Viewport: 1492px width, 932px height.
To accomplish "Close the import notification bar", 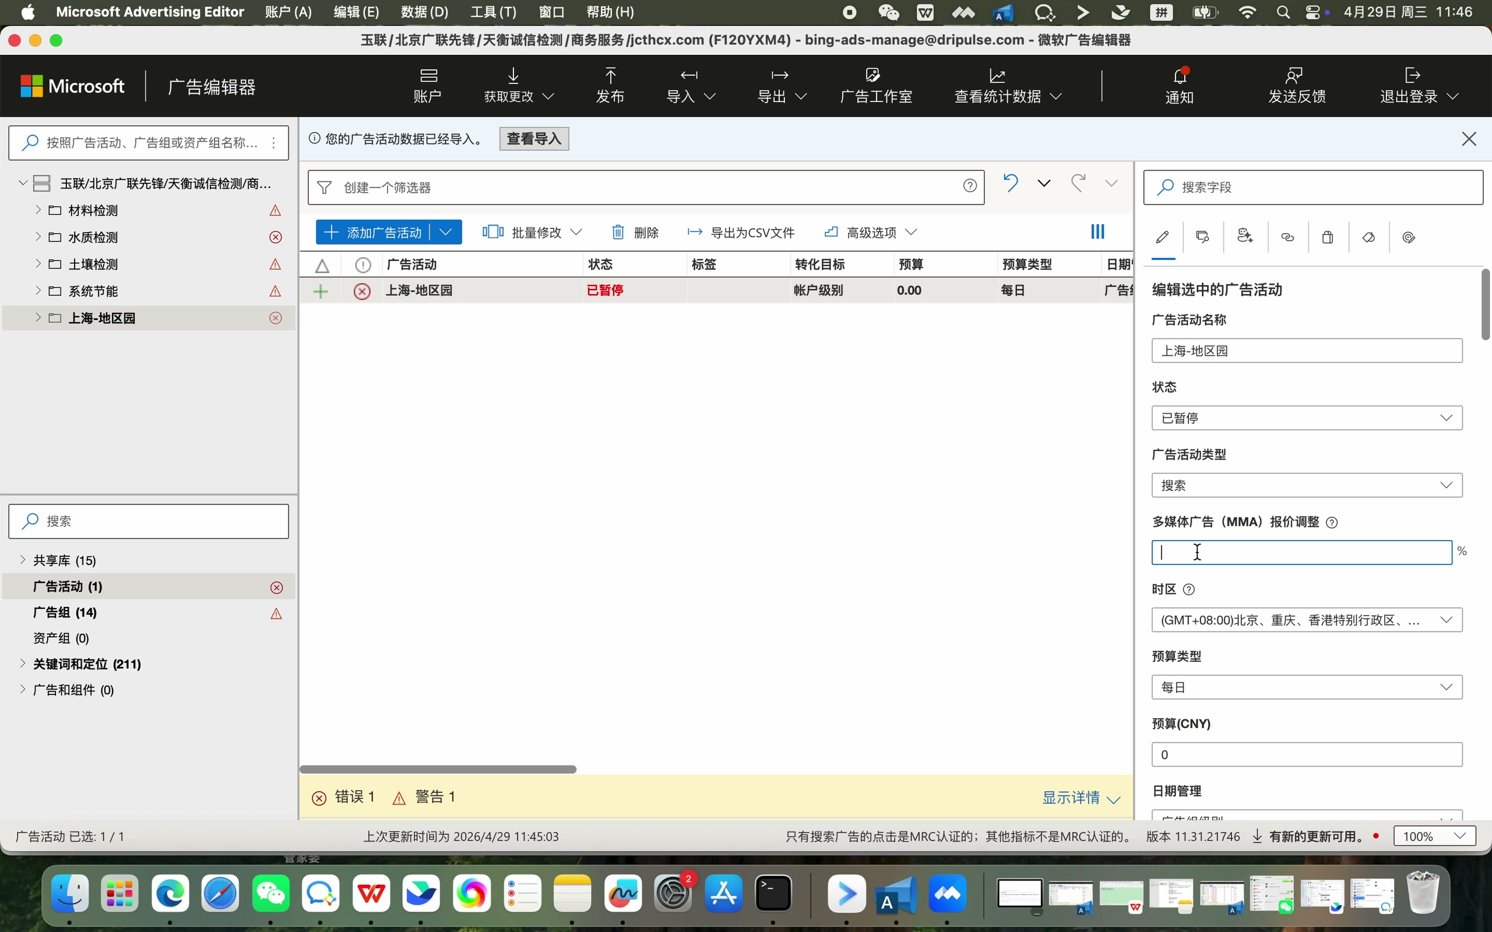I will (1469, 139).
